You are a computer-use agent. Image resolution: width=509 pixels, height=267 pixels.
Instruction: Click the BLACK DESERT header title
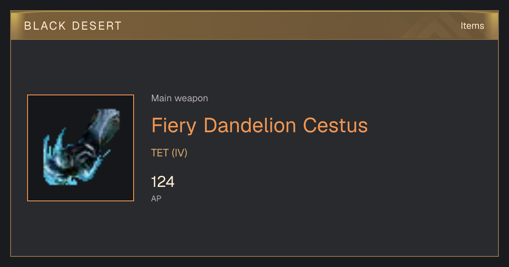(73, 26)
